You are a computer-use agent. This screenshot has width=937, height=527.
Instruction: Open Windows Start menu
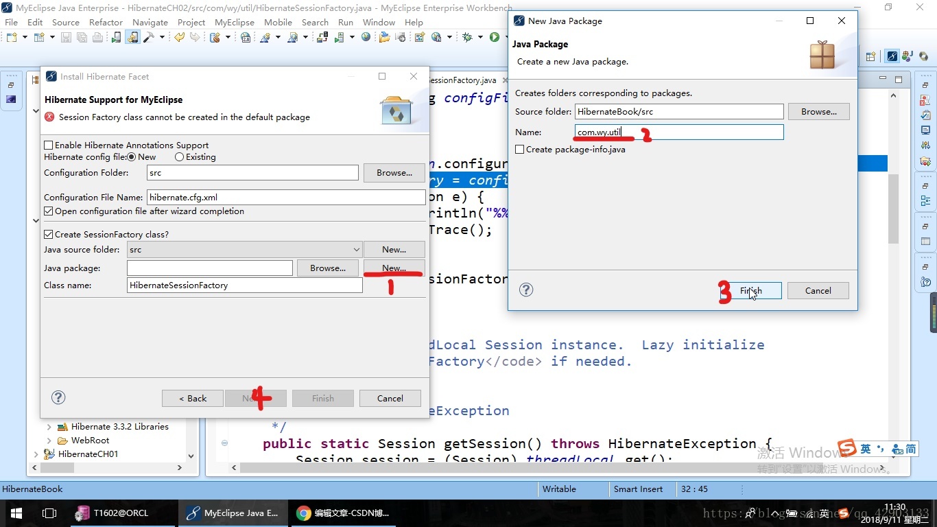pyautogui.click(x=16, y=513)
